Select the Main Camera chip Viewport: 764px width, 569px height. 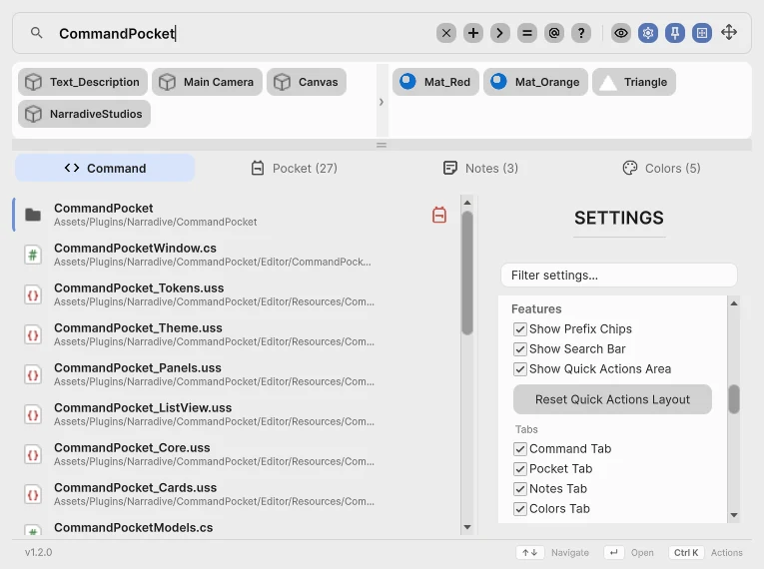tap(207, 82)
